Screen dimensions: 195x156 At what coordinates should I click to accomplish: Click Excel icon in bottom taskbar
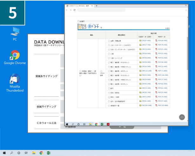point(49,153)
